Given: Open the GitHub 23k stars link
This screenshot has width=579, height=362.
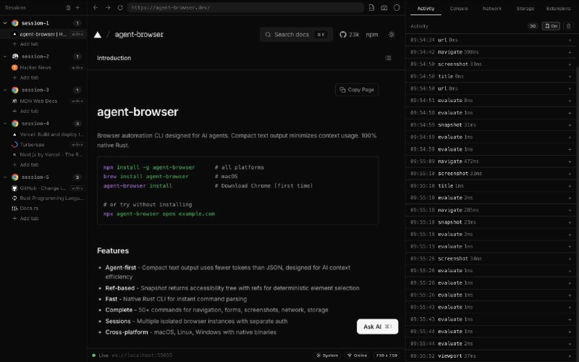Looking at the screenshot, I should coord(350,35).
